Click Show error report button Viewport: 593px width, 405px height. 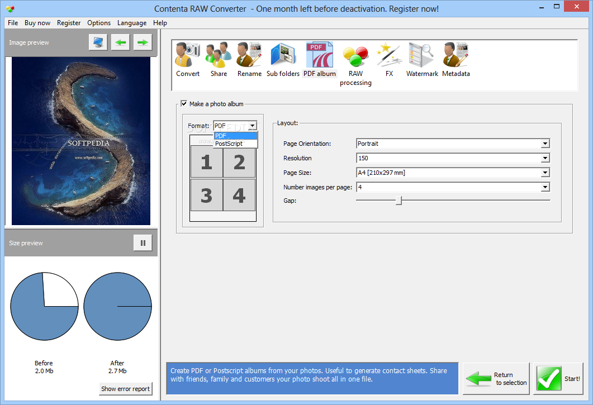point(126,389)
